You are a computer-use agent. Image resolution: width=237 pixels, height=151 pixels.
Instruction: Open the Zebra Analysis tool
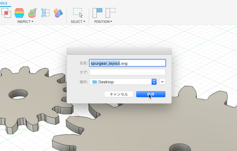pos(19,13)
